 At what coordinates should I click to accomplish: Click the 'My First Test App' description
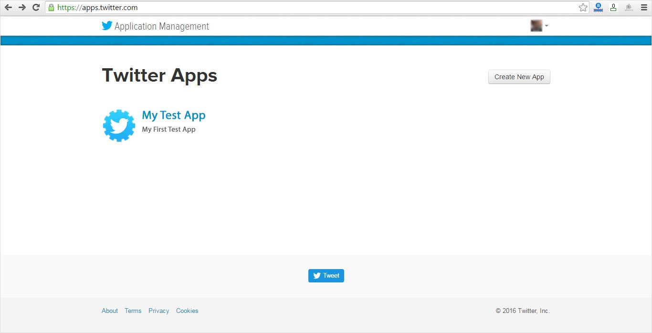(x=169, y=129)
